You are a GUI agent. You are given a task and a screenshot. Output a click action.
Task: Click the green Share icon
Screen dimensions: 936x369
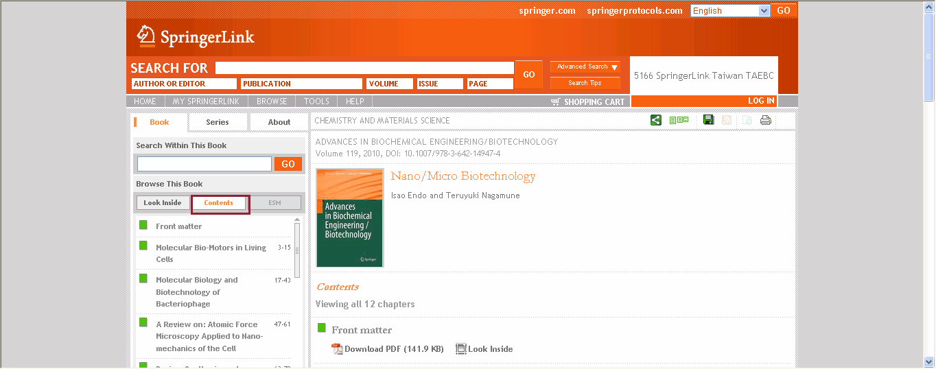(656, 120)
